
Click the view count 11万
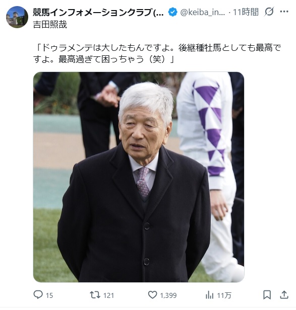[224, 295]
